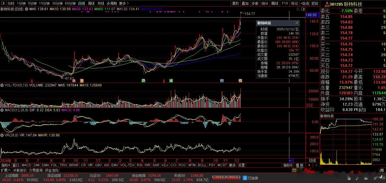Click the plus zoom button near 日线

coord(309,165)
